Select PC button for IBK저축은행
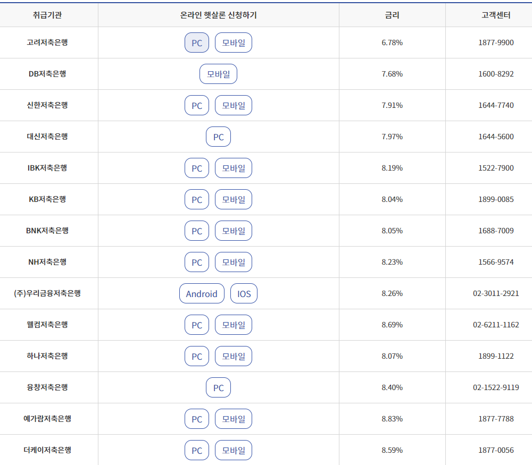The width and height of the screenshot is (532, 465). [x=197, y=168]
